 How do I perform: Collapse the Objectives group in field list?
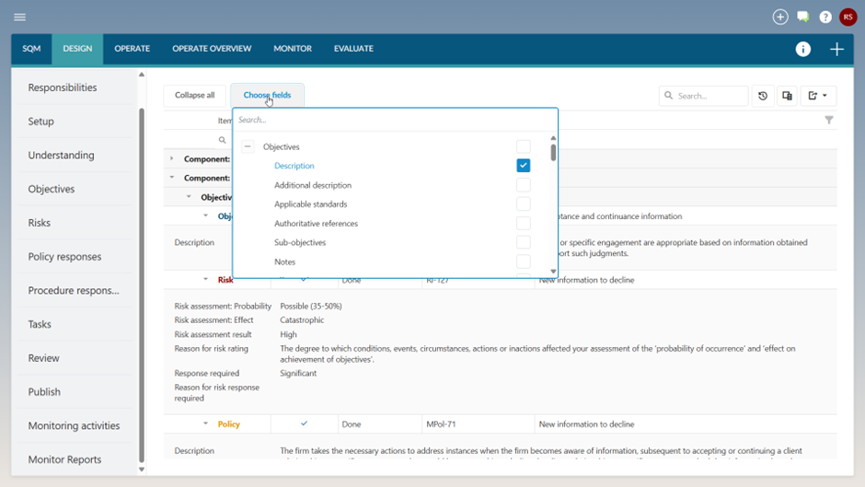(248, 147)
